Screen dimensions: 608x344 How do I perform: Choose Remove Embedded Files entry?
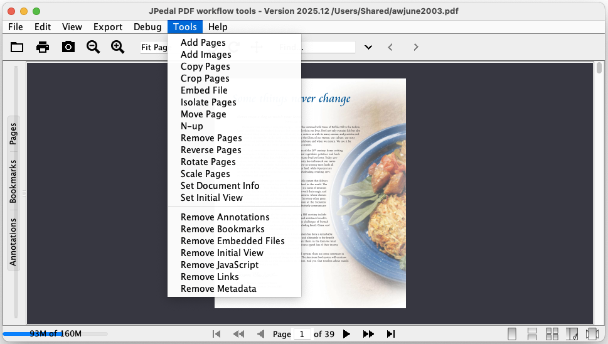(x=234, y=241)
